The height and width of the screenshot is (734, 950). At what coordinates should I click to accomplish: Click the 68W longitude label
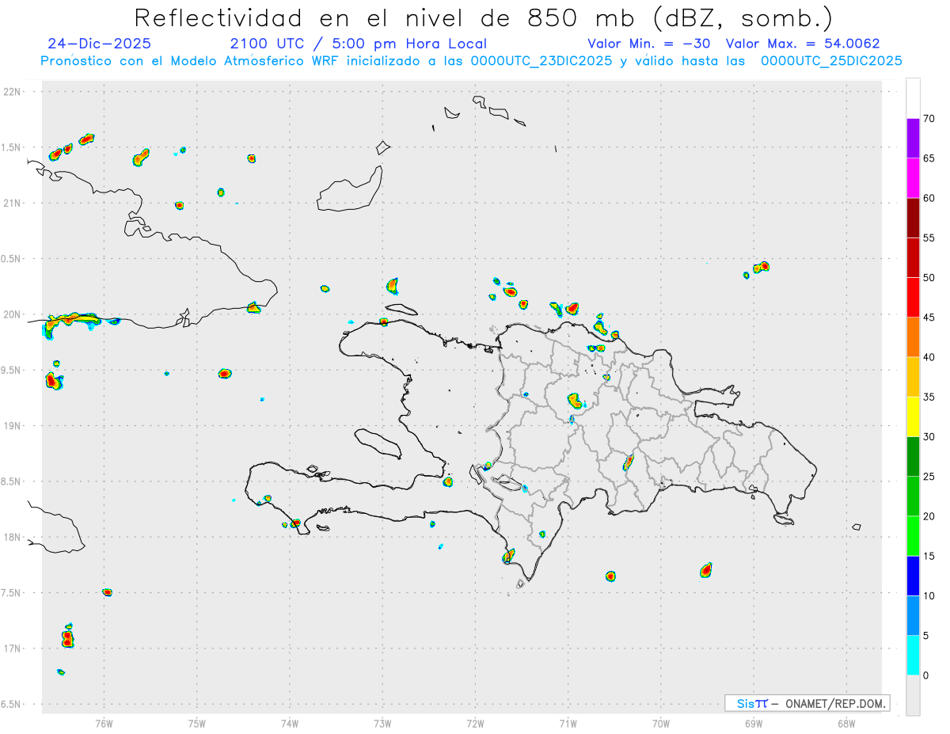click(x=846, y=724)
